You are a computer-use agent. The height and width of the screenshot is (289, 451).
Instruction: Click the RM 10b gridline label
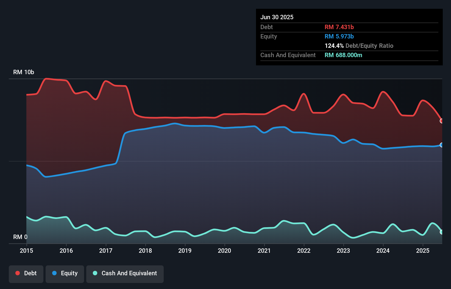(x=24, y=72)
